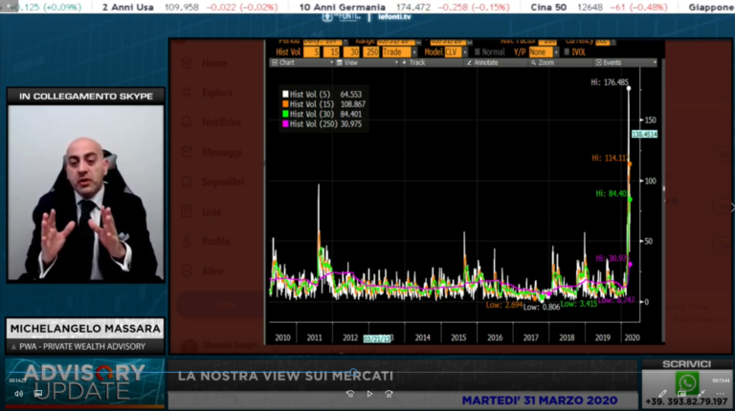
Task: Click the 2015 year label on axis
Action: click(x=458, y=337)
